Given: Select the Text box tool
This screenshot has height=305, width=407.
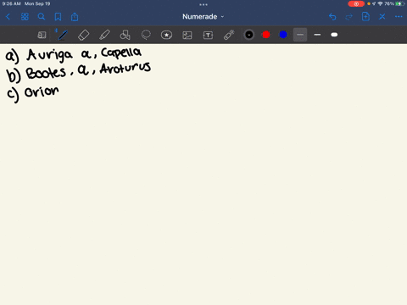Looking at the screenshot, I should coord(208,35).
